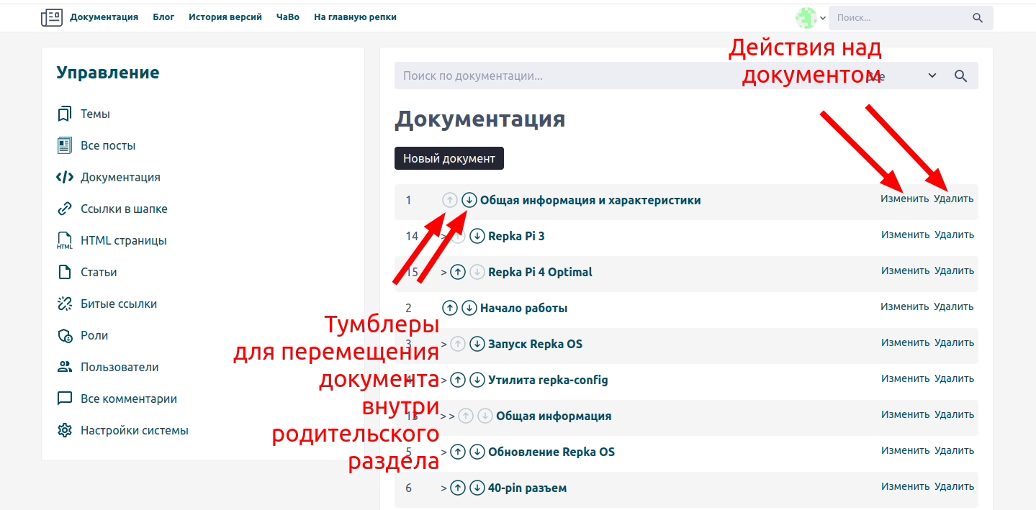Move 'Repka Pi 4 Optimal' up
This screenshot has width=1036, height=510.
[x=458, y=272]
